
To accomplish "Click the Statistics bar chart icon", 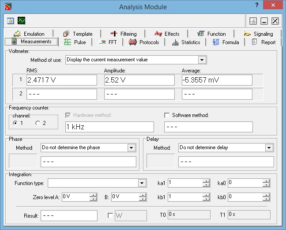I will click(x=175, y=42).
